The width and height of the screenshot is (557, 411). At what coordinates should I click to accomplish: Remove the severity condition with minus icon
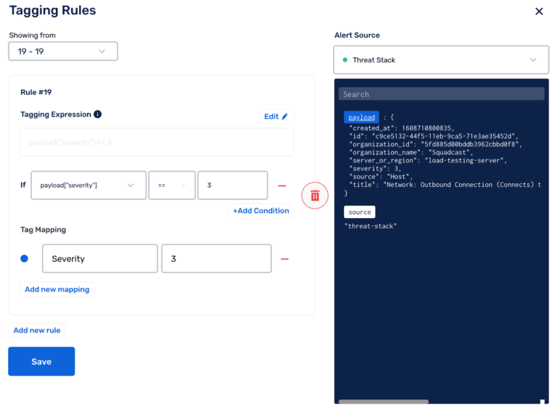click(x=282, y=186)
